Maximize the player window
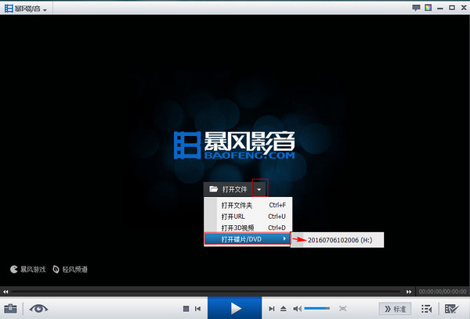Viewport: 470px width, 319px height. pos(452,8)
